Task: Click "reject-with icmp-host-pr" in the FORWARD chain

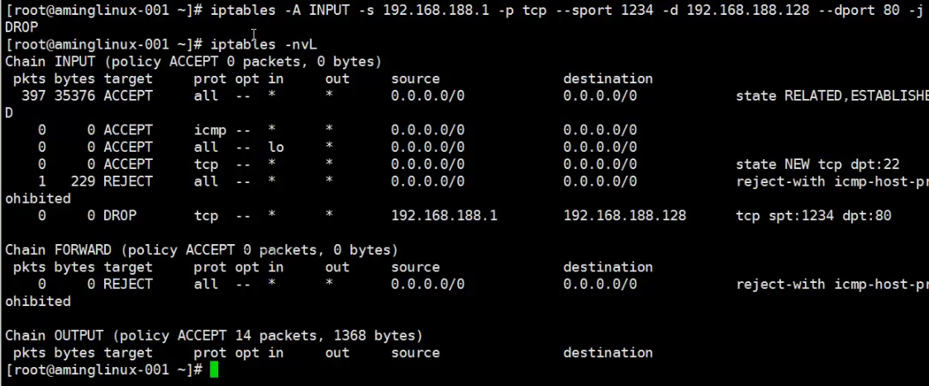Action: point(831,285)
